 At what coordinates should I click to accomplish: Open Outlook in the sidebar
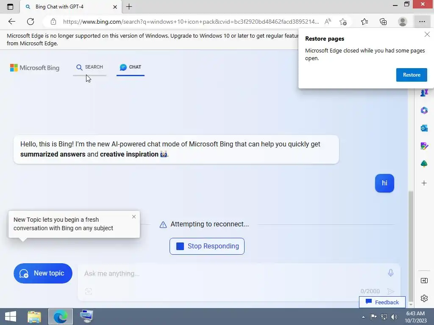click(x=424, y=128)
